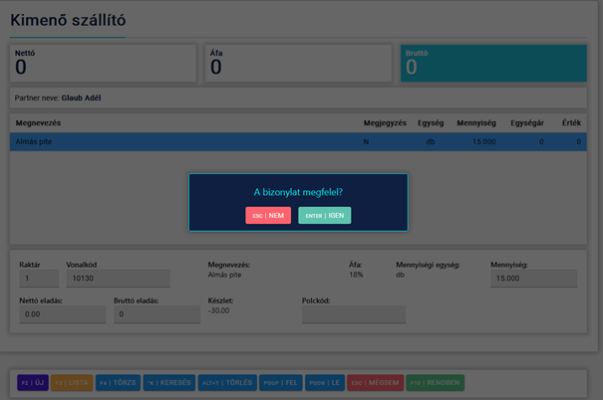Click the PGDN LE button

(x=325, y=382)
